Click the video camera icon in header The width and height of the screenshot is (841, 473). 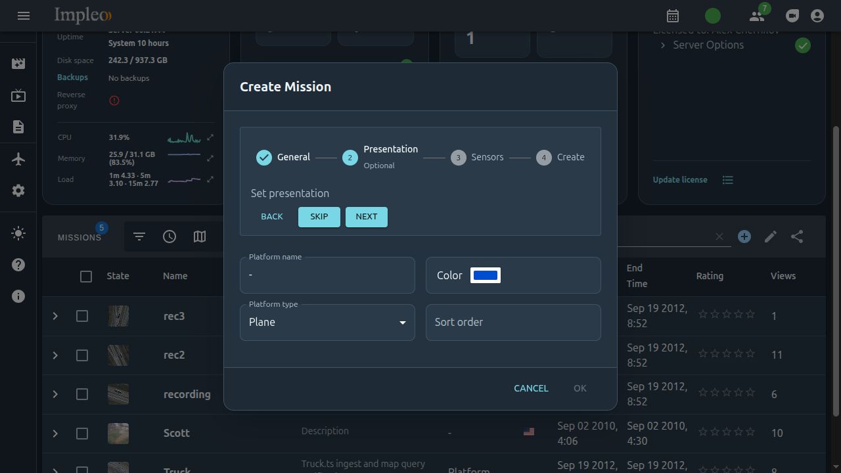coord(792,16)
